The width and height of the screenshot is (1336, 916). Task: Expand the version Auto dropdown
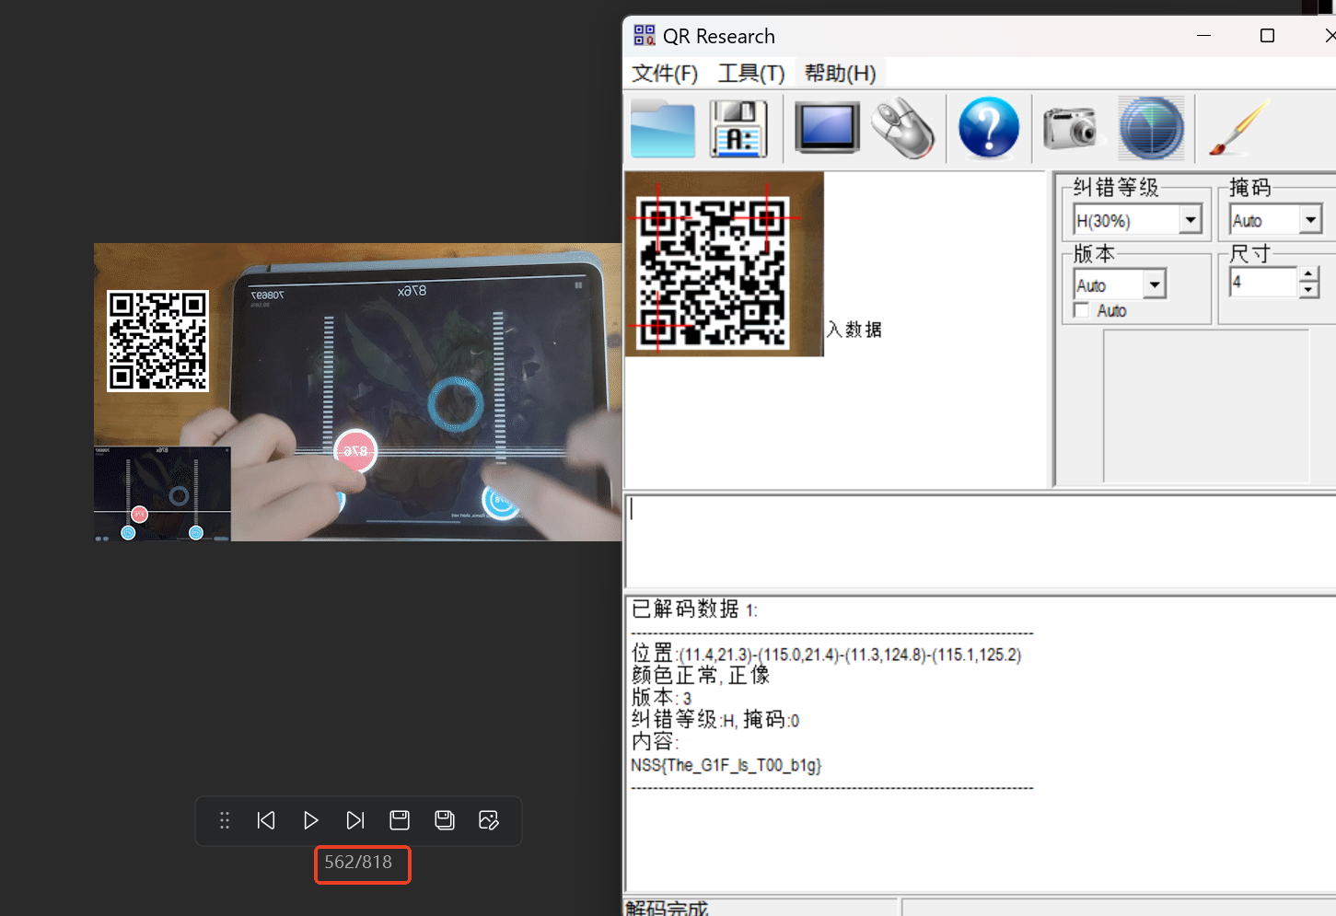pyautogui.click(x=1155, y=285)
